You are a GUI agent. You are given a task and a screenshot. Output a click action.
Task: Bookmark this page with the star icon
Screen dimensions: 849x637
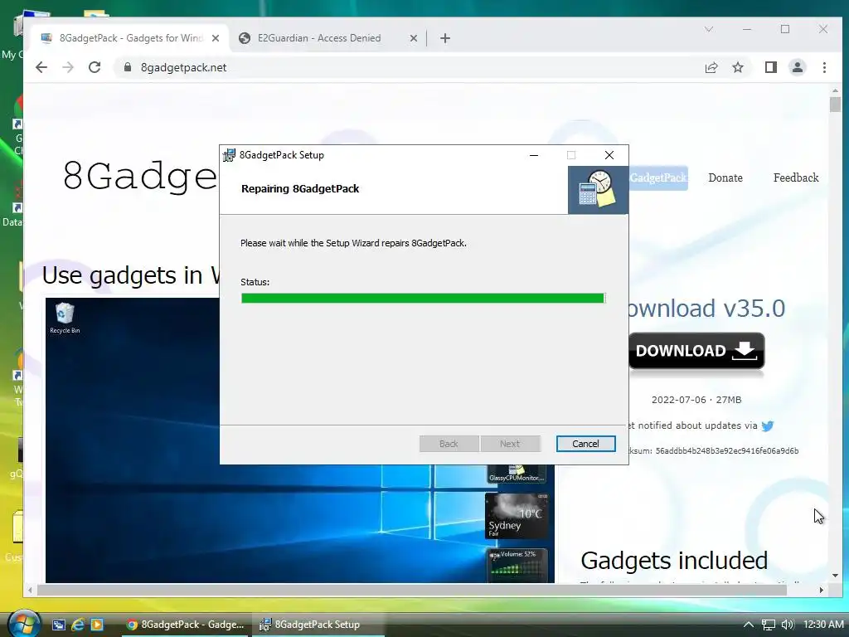(x=737, y=67)
